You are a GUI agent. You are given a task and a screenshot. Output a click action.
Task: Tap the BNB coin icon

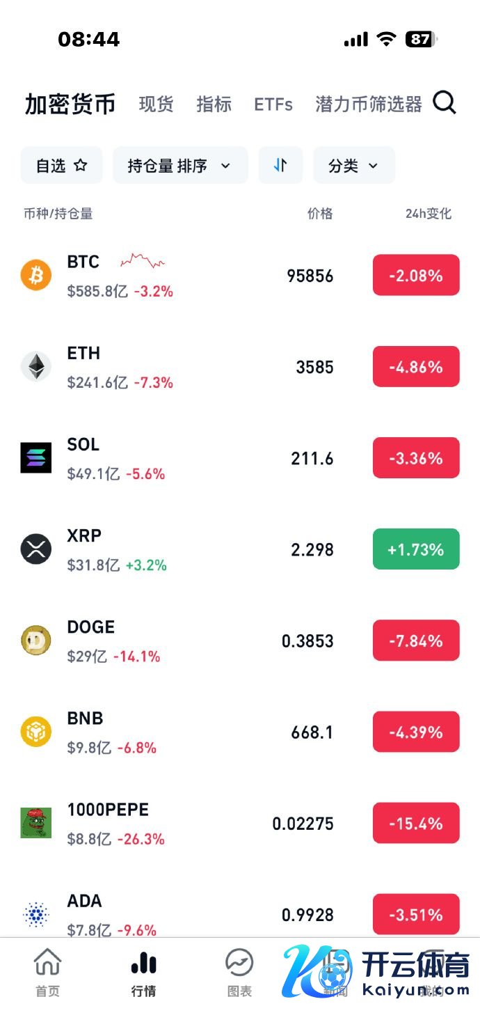pos(36,732)
